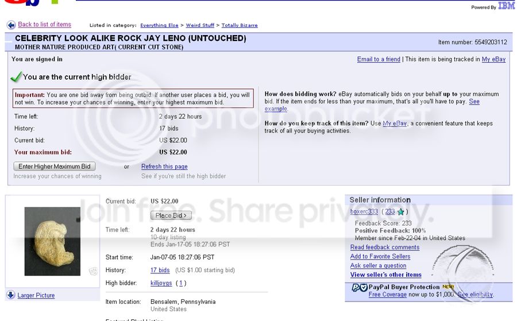
Task: Click 'Bensalem, Pennsylvania' item location text
Action: tap(183, 302)
